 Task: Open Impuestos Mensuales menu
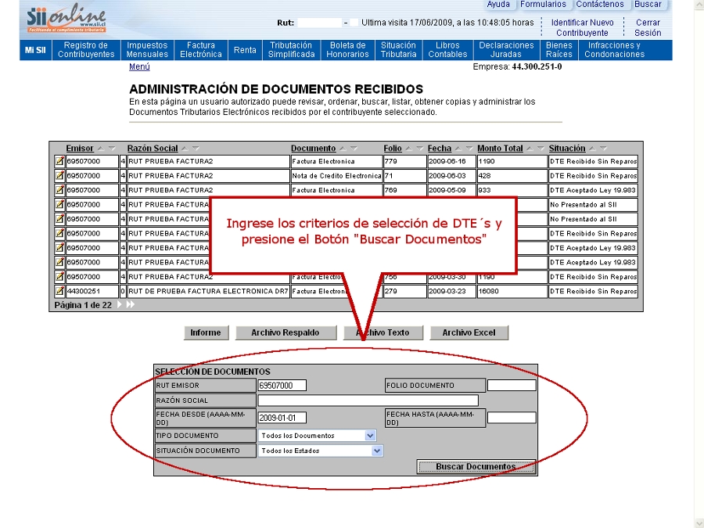point(147,50)
